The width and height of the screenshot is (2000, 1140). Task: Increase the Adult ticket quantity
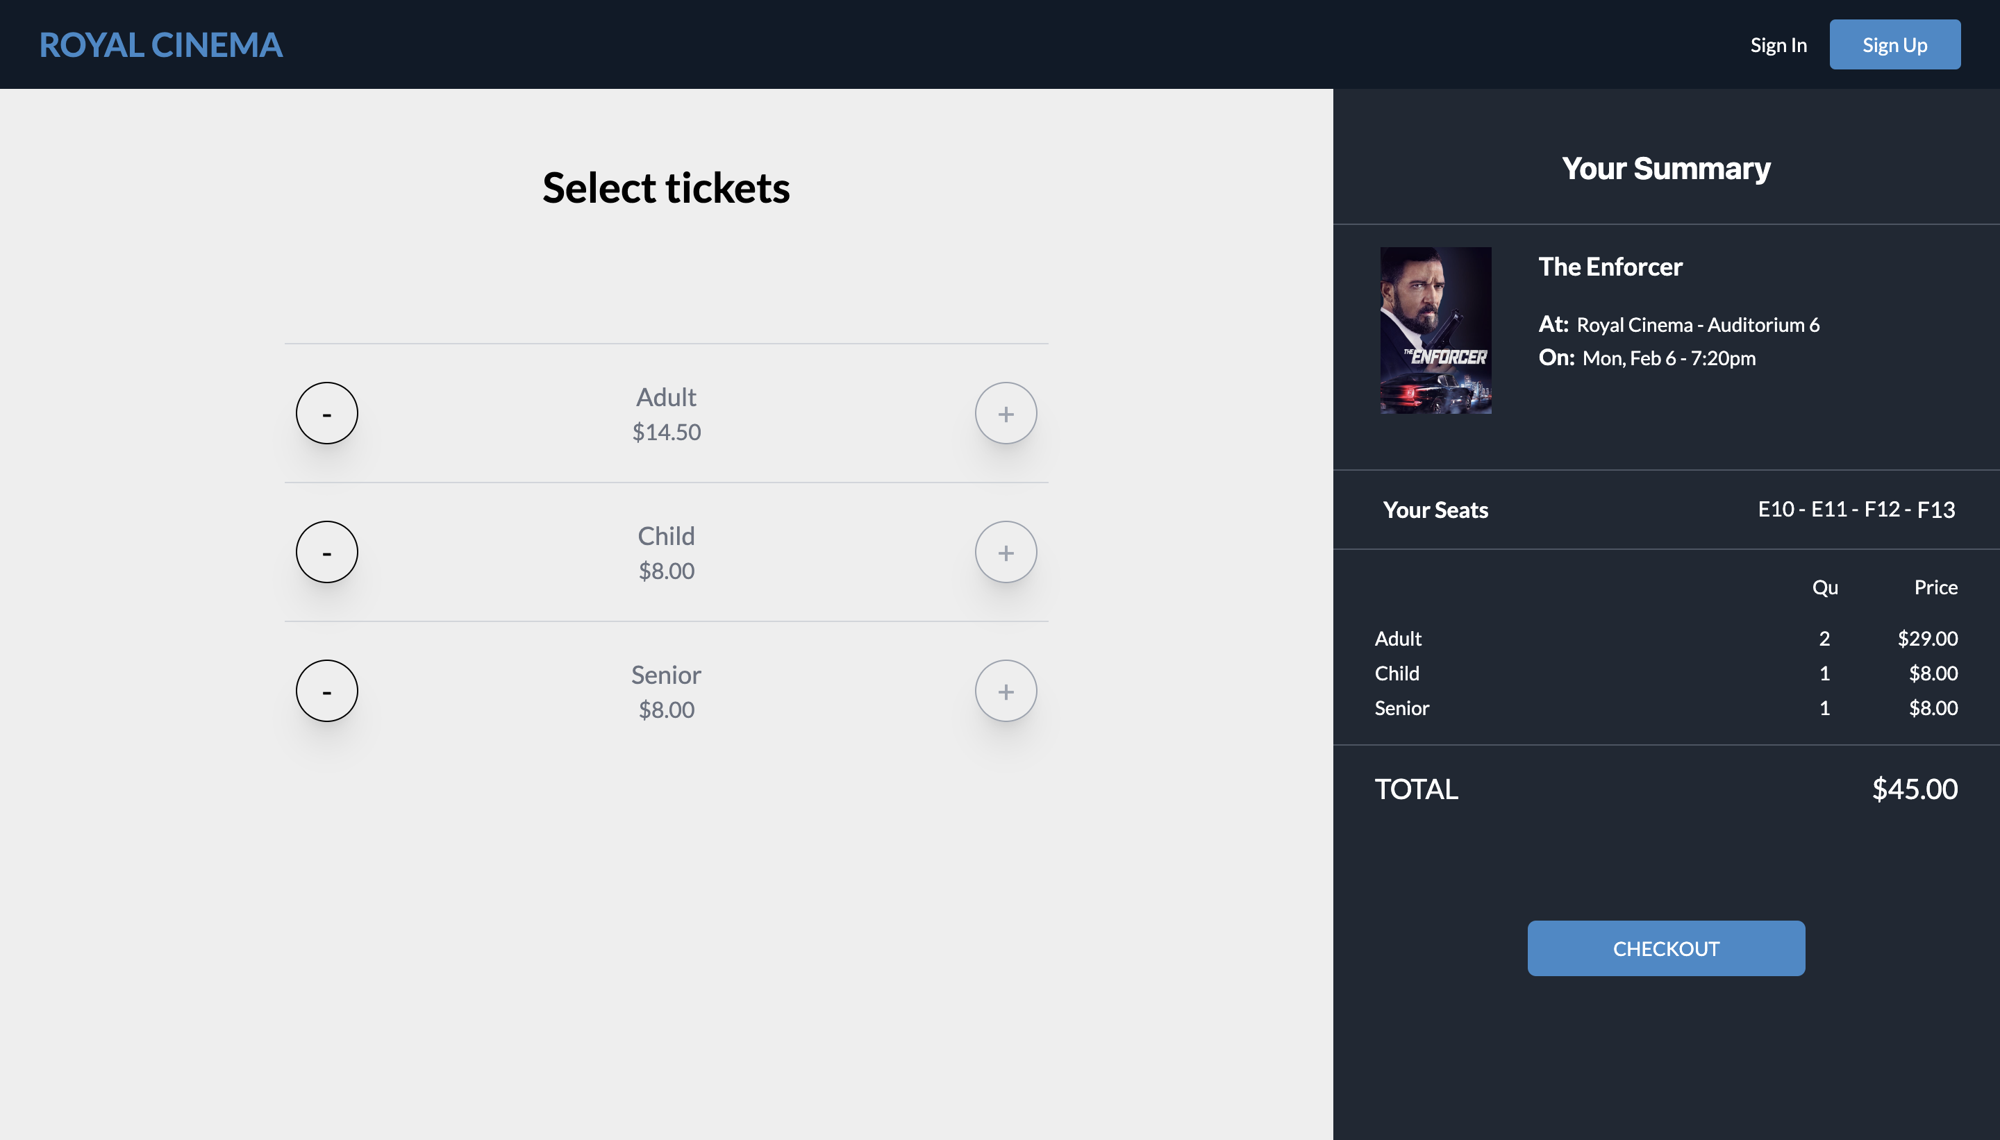(1006, 412)
